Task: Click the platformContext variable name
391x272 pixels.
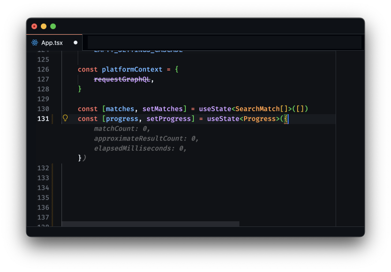Action: pyautogui.click(x=132, y=70)
